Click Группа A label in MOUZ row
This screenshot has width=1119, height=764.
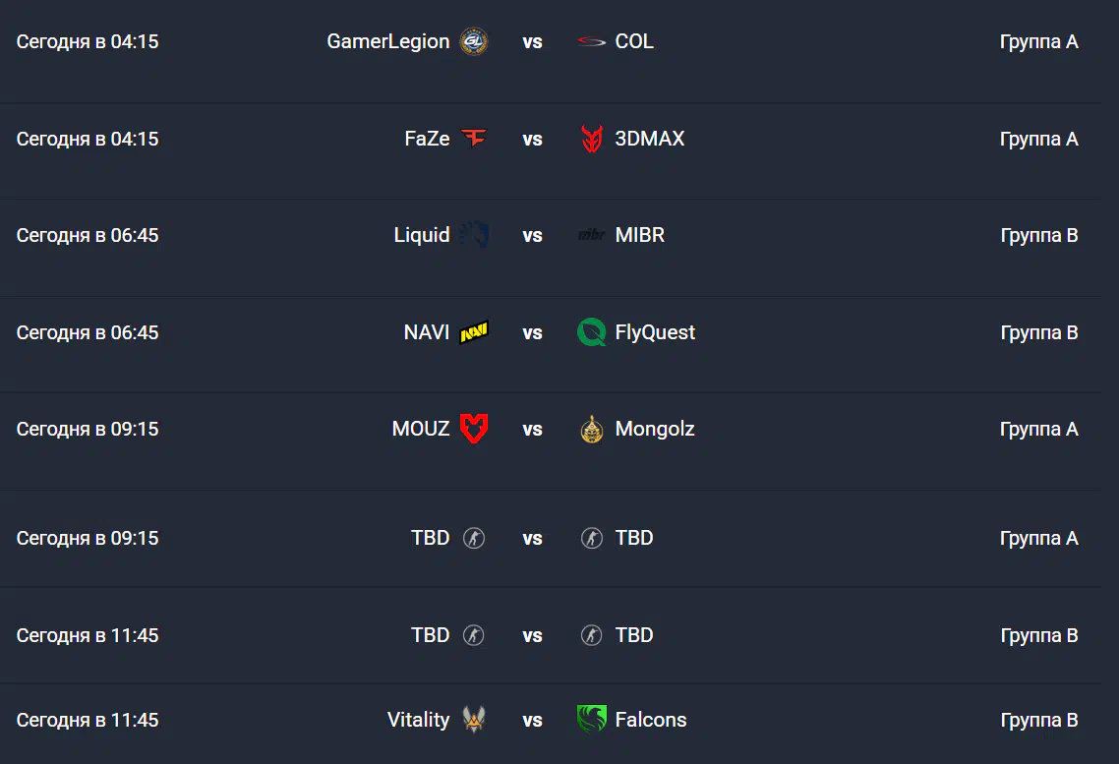tap(1039, 429)
